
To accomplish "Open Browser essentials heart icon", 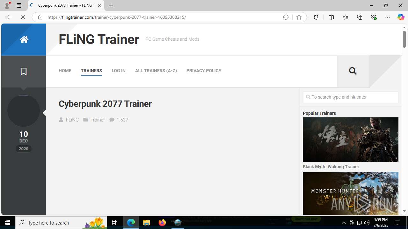I will tap(374, 17).
